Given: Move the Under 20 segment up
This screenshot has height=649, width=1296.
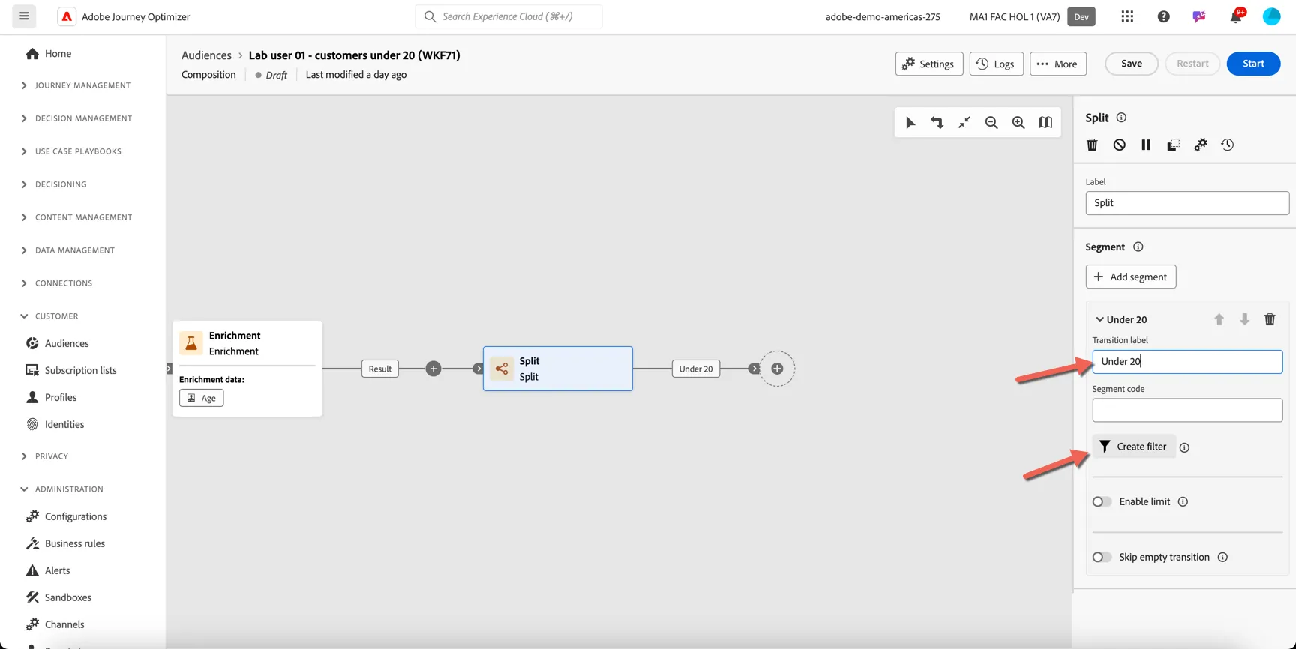Looking at the screenshot, I should point(1219,319).
